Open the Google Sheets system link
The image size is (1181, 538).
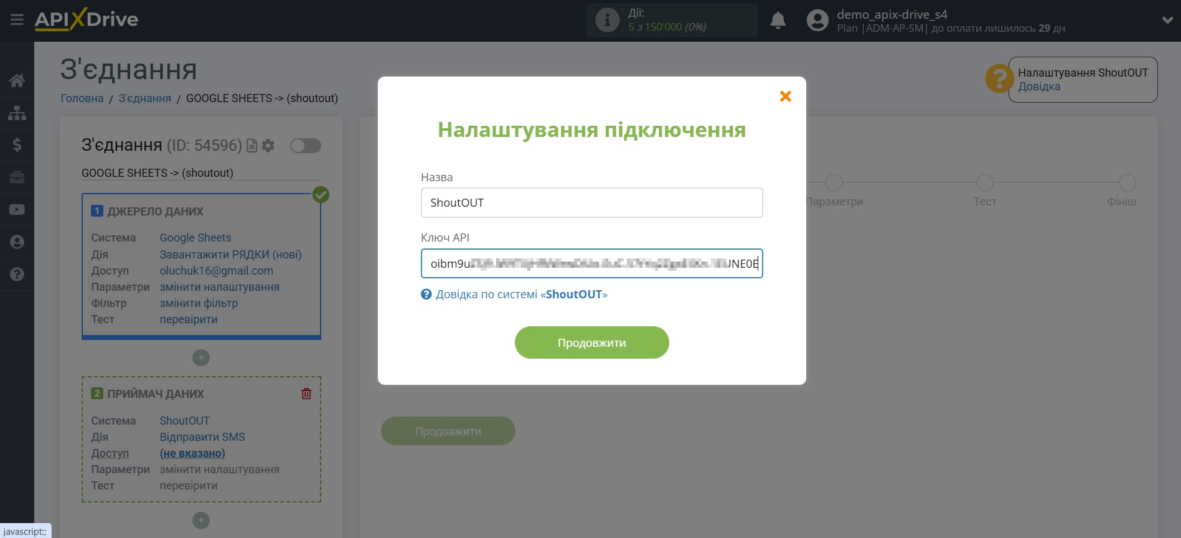tap(195, 238)
